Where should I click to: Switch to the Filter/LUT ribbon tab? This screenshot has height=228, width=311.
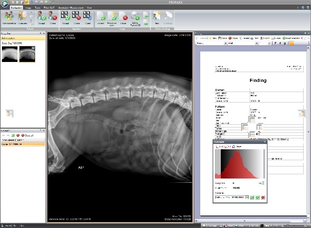(x=49, y=7)
